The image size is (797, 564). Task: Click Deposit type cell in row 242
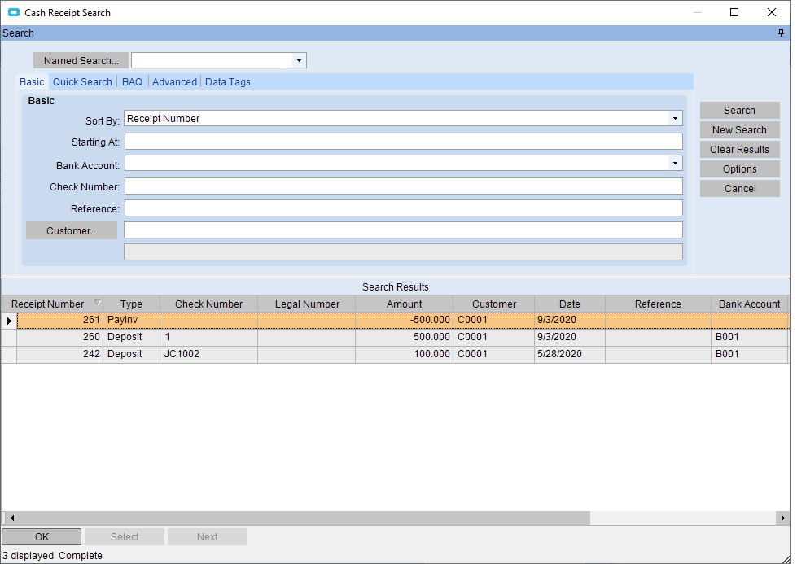131,354
